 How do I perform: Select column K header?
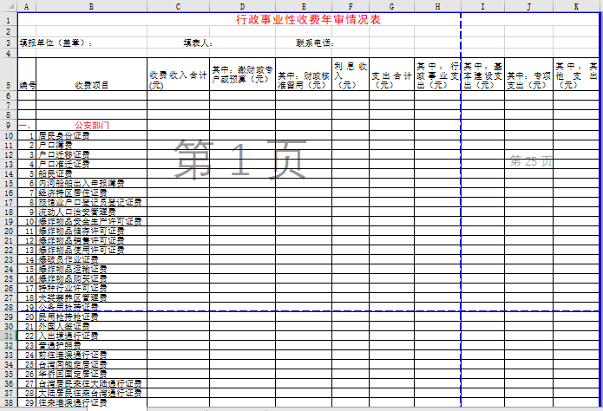point(577,5)
